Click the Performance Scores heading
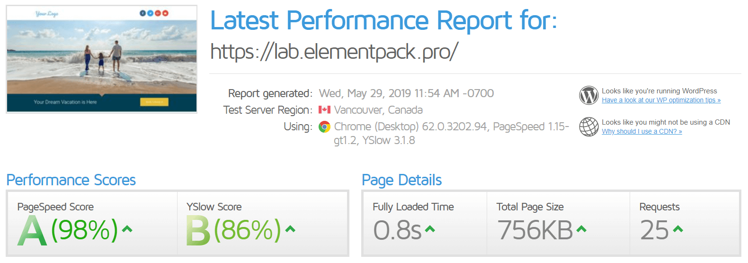The height and width of the screenshot is (263, 748). 71,180
